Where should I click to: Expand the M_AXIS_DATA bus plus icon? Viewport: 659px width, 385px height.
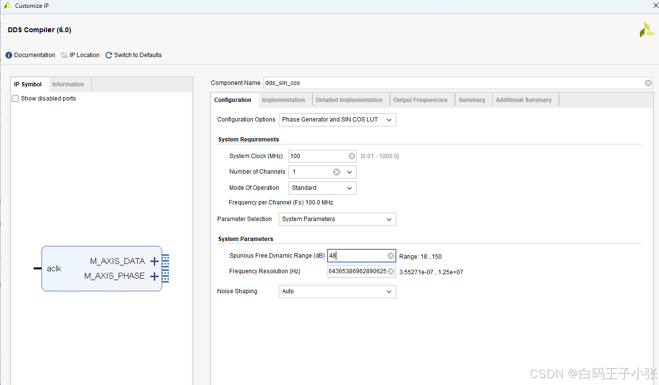[x=154, y=262]
